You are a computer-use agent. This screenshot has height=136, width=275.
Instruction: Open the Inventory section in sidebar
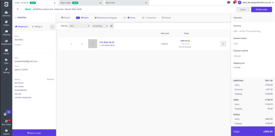click(x=6, y=13)
